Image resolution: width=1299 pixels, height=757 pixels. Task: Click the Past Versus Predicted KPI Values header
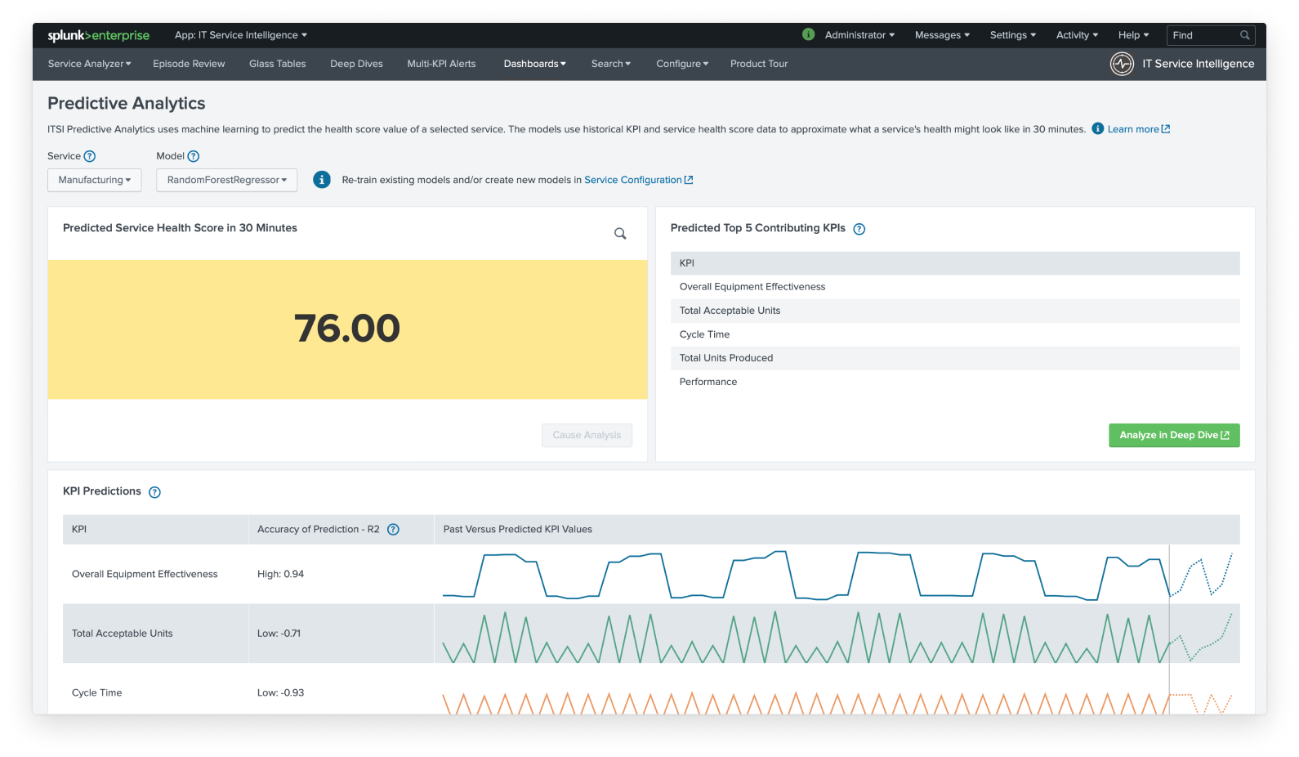517,530
